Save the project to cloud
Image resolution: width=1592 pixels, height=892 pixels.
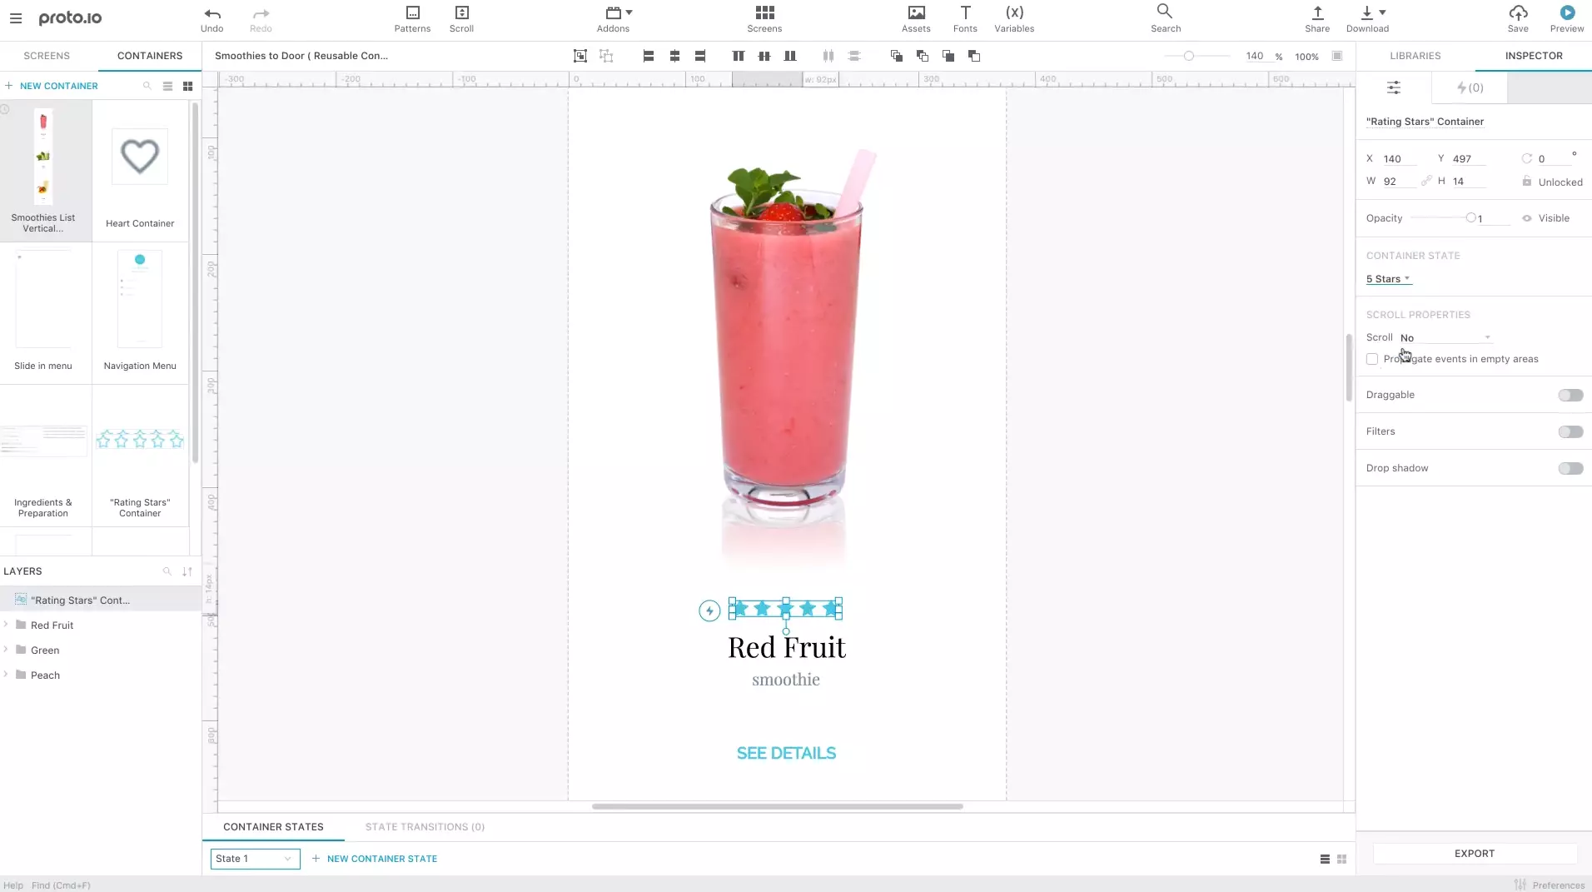pyautogui.click(x=1518, y=19)
